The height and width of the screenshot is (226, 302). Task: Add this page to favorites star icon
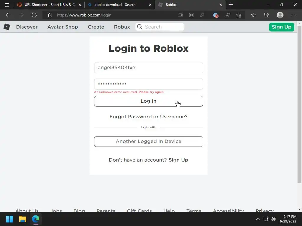click(x=239, y=15)
